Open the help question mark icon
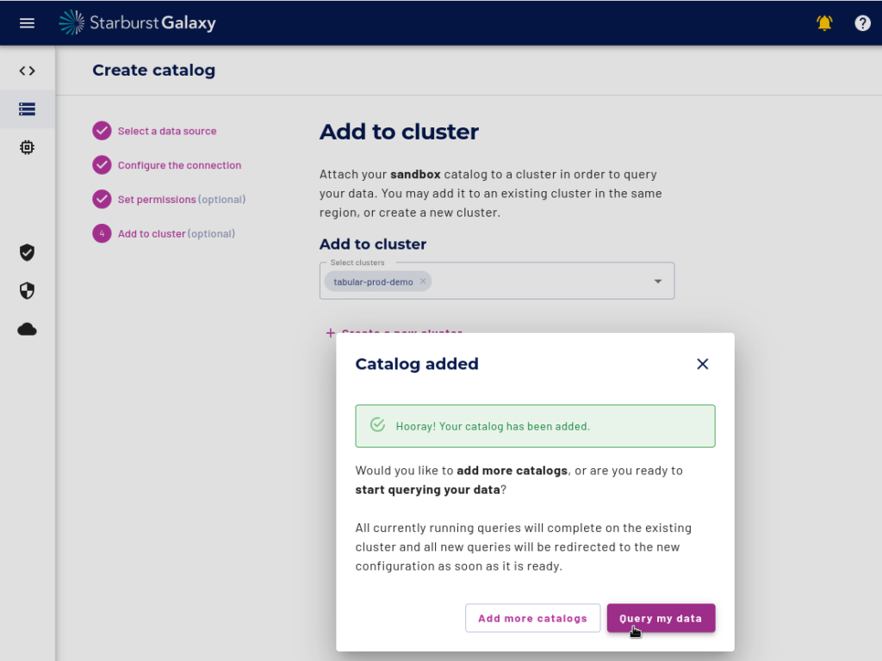This screenshot has width=882, height=661. coord(862,23)
